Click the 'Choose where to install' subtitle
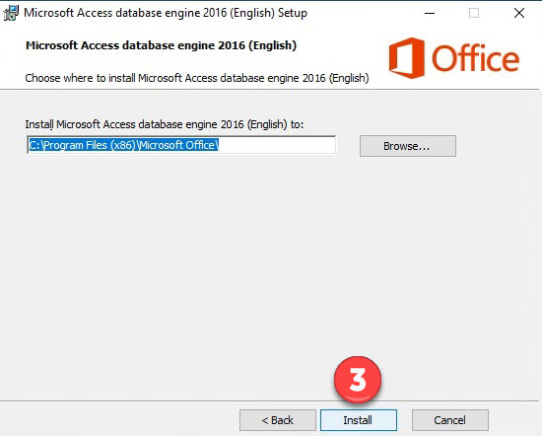 [x=197, y=78]
